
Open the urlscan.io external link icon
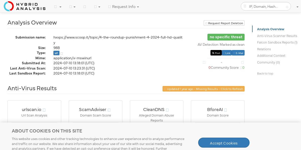(x=44, y=110)
